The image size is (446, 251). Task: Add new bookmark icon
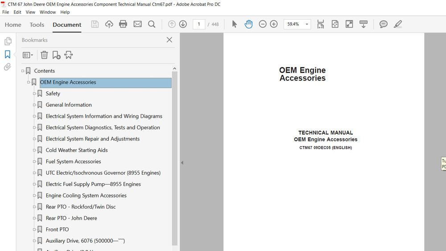point(56,55)
